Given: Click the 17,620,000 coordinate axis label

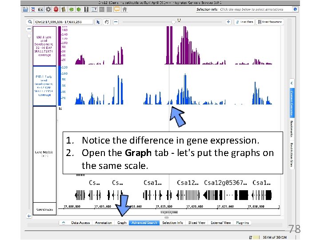Looking at the screenshot, I should click(x=195, y=206).
